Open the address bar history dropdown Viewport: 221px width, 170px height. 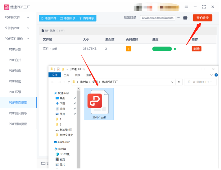(x=172, y=82)
